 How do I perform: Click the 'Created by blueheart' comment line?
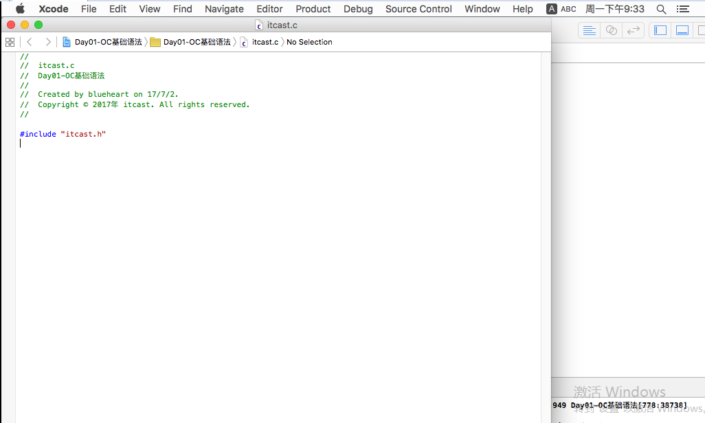(x=99, y=94)
